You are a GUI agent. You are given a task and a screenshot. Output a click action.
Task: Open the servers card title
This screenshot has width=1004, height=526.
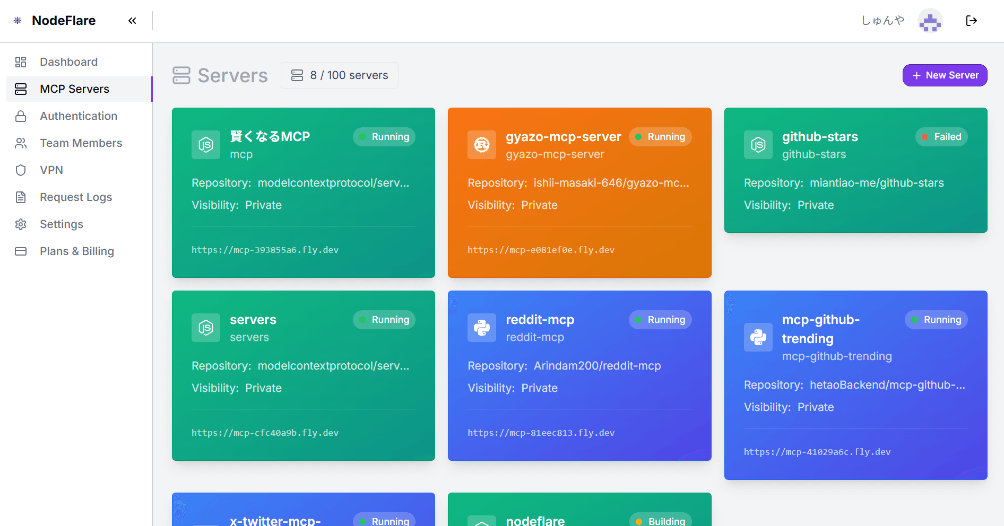(x=253, y=319)
